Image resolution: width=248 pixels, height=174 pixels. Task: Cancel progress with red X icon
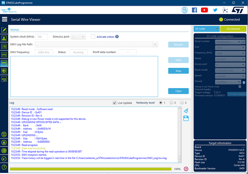tap(186, 169)
